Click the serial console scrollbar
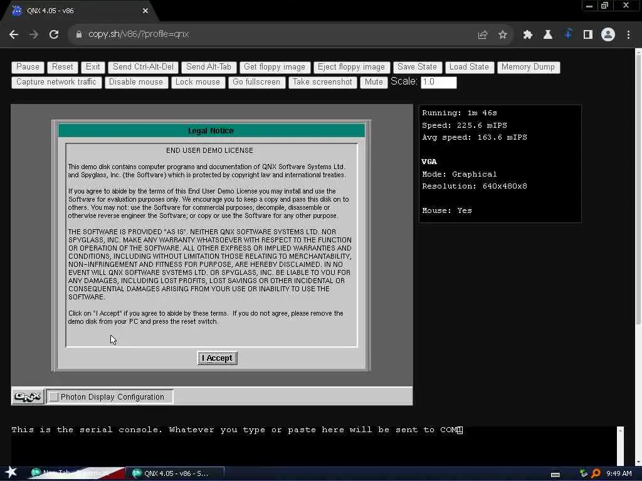 pos(620,446)
